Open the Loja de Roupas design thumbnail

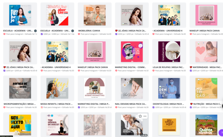pos(169,52)
